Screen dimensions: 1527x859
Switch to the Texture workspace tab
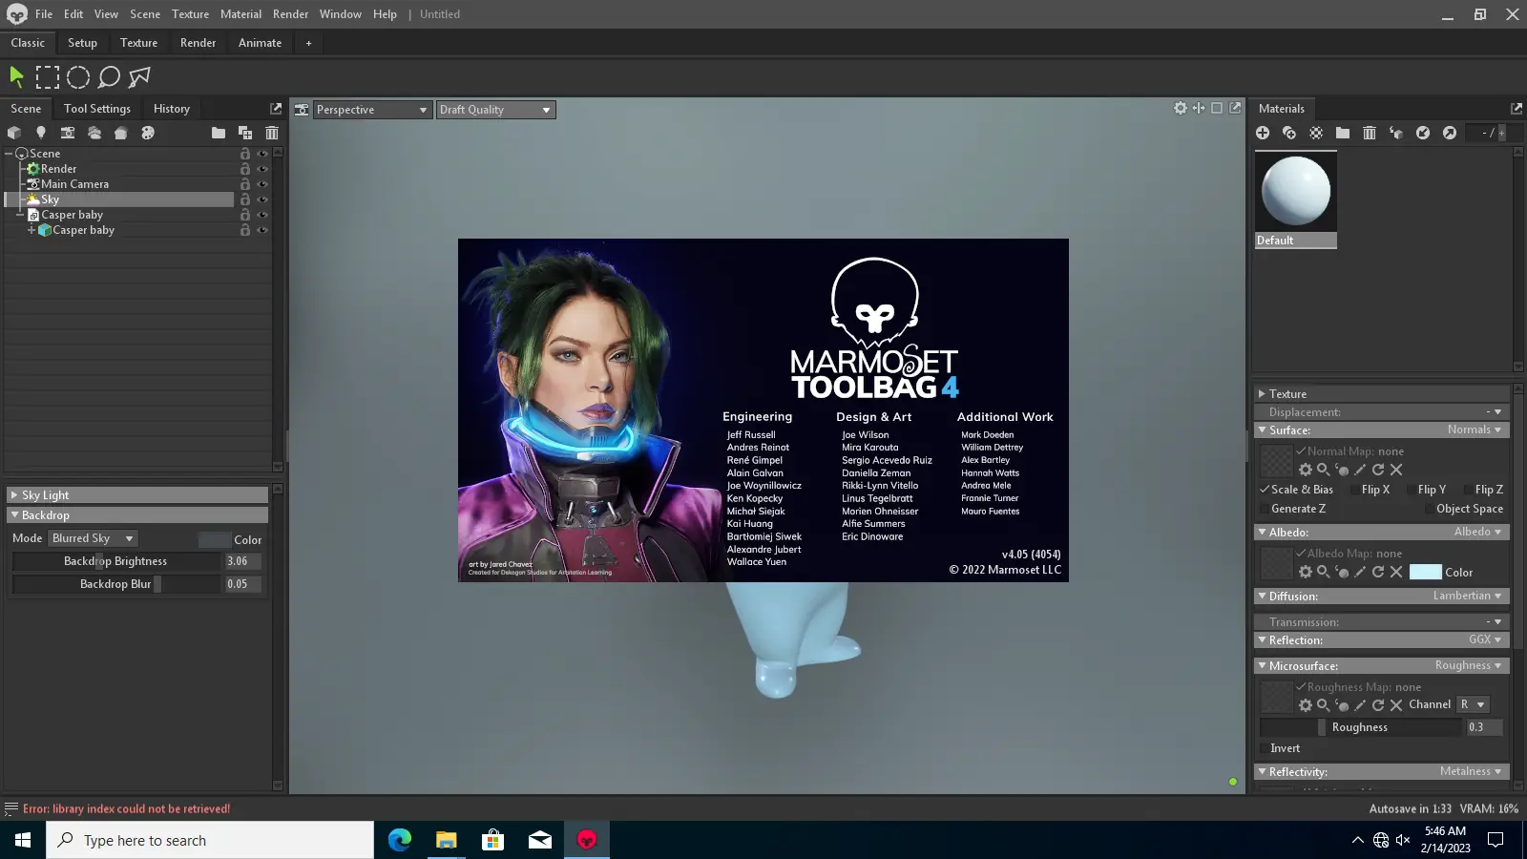click(139, 43)
